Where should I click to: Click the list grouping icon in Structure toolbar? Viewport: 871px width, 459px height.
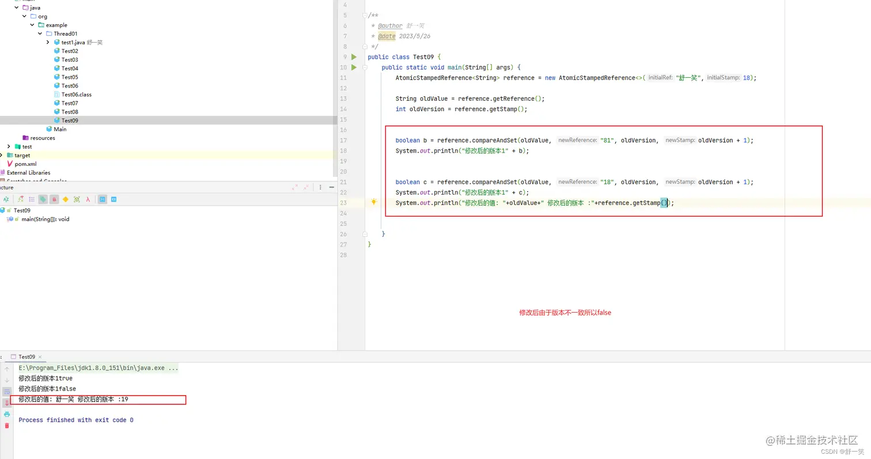32,199
